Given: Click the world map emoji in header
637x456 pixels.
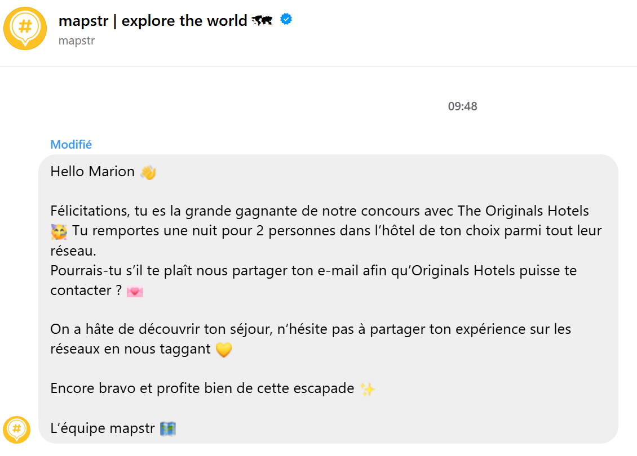Looking at the screenshot, I should point(262,21).
